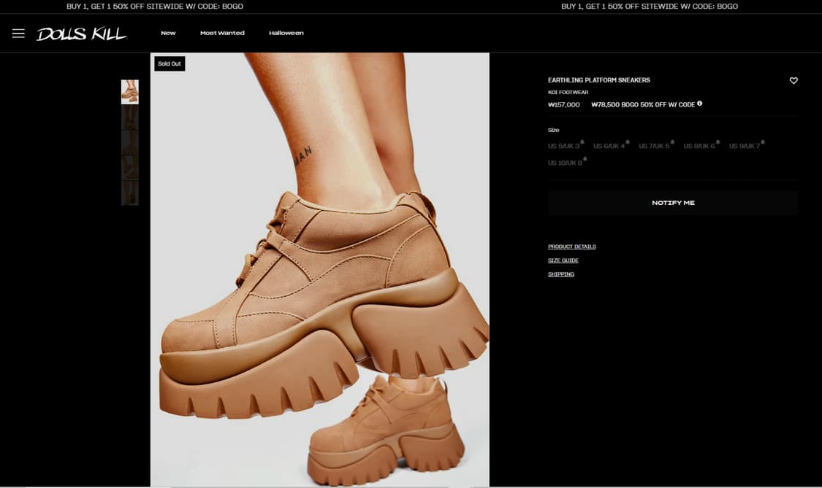
Task: Expand the Product Details section
Action: point(572,247)
